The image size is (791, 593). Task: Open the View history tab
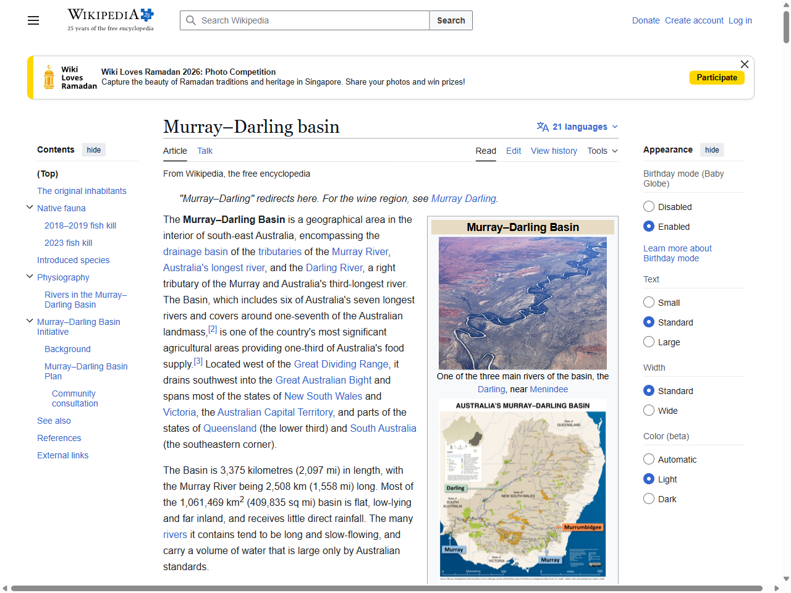[554, 151]
